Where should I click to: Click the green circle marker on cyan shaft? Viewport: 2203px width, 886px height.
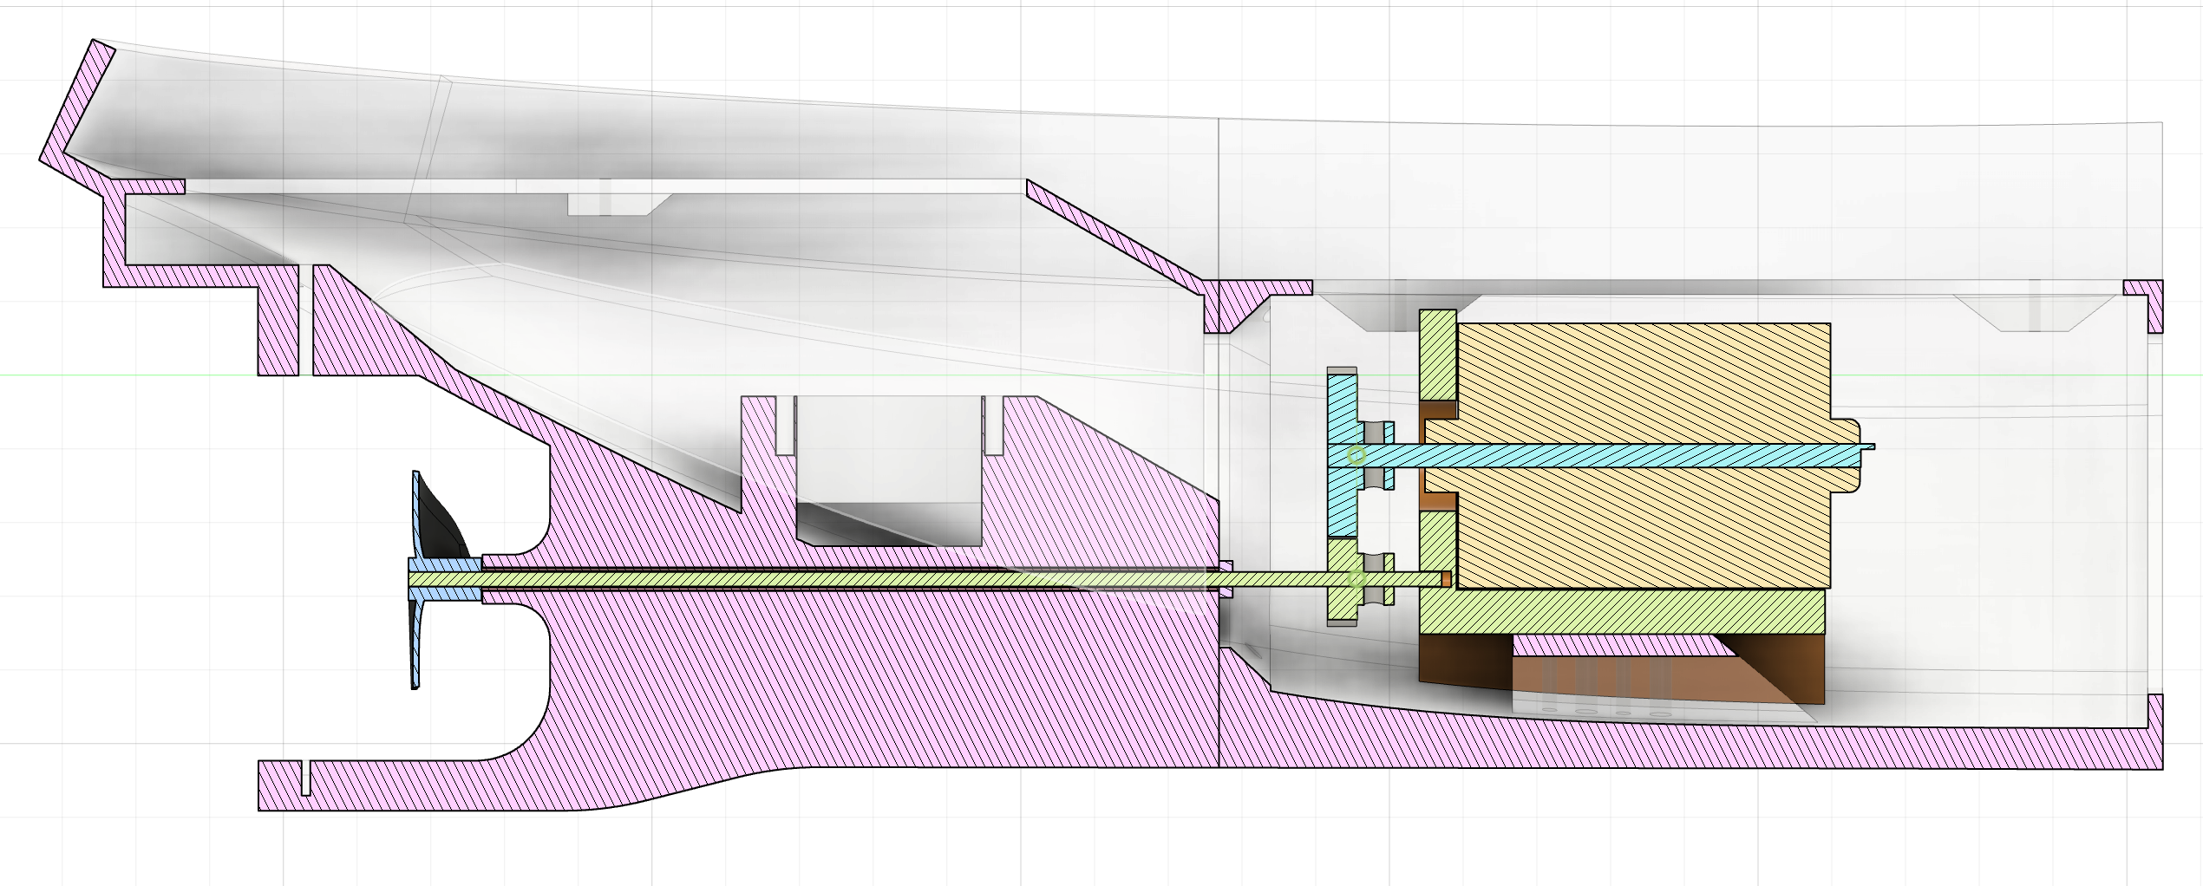(x=1357, y=455)
